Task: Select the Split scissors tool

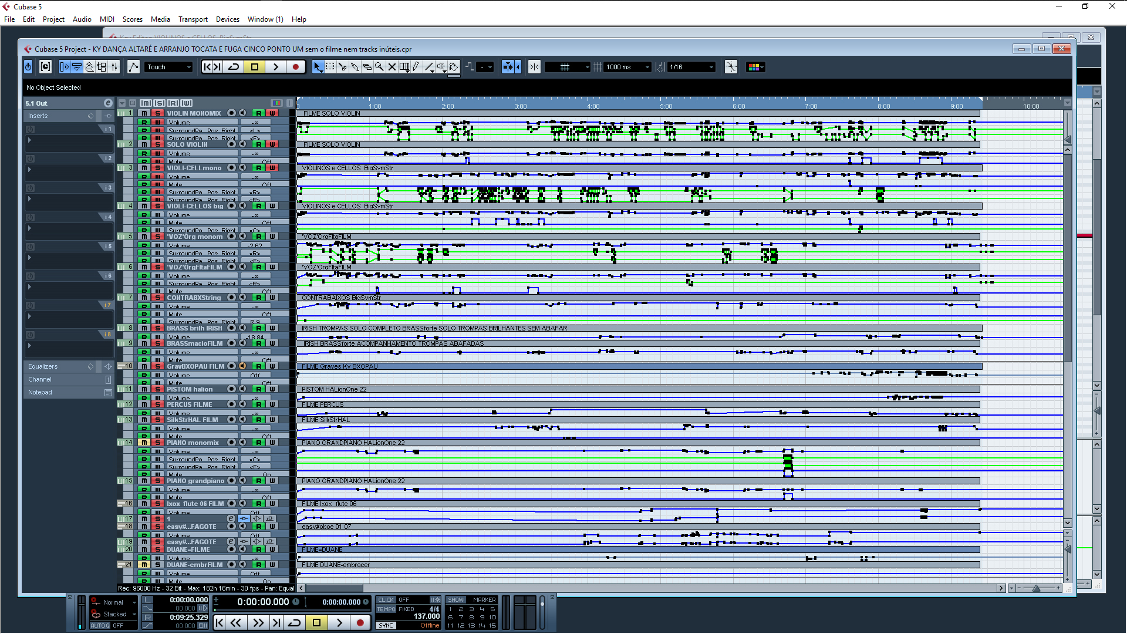Action: [342, 67]
